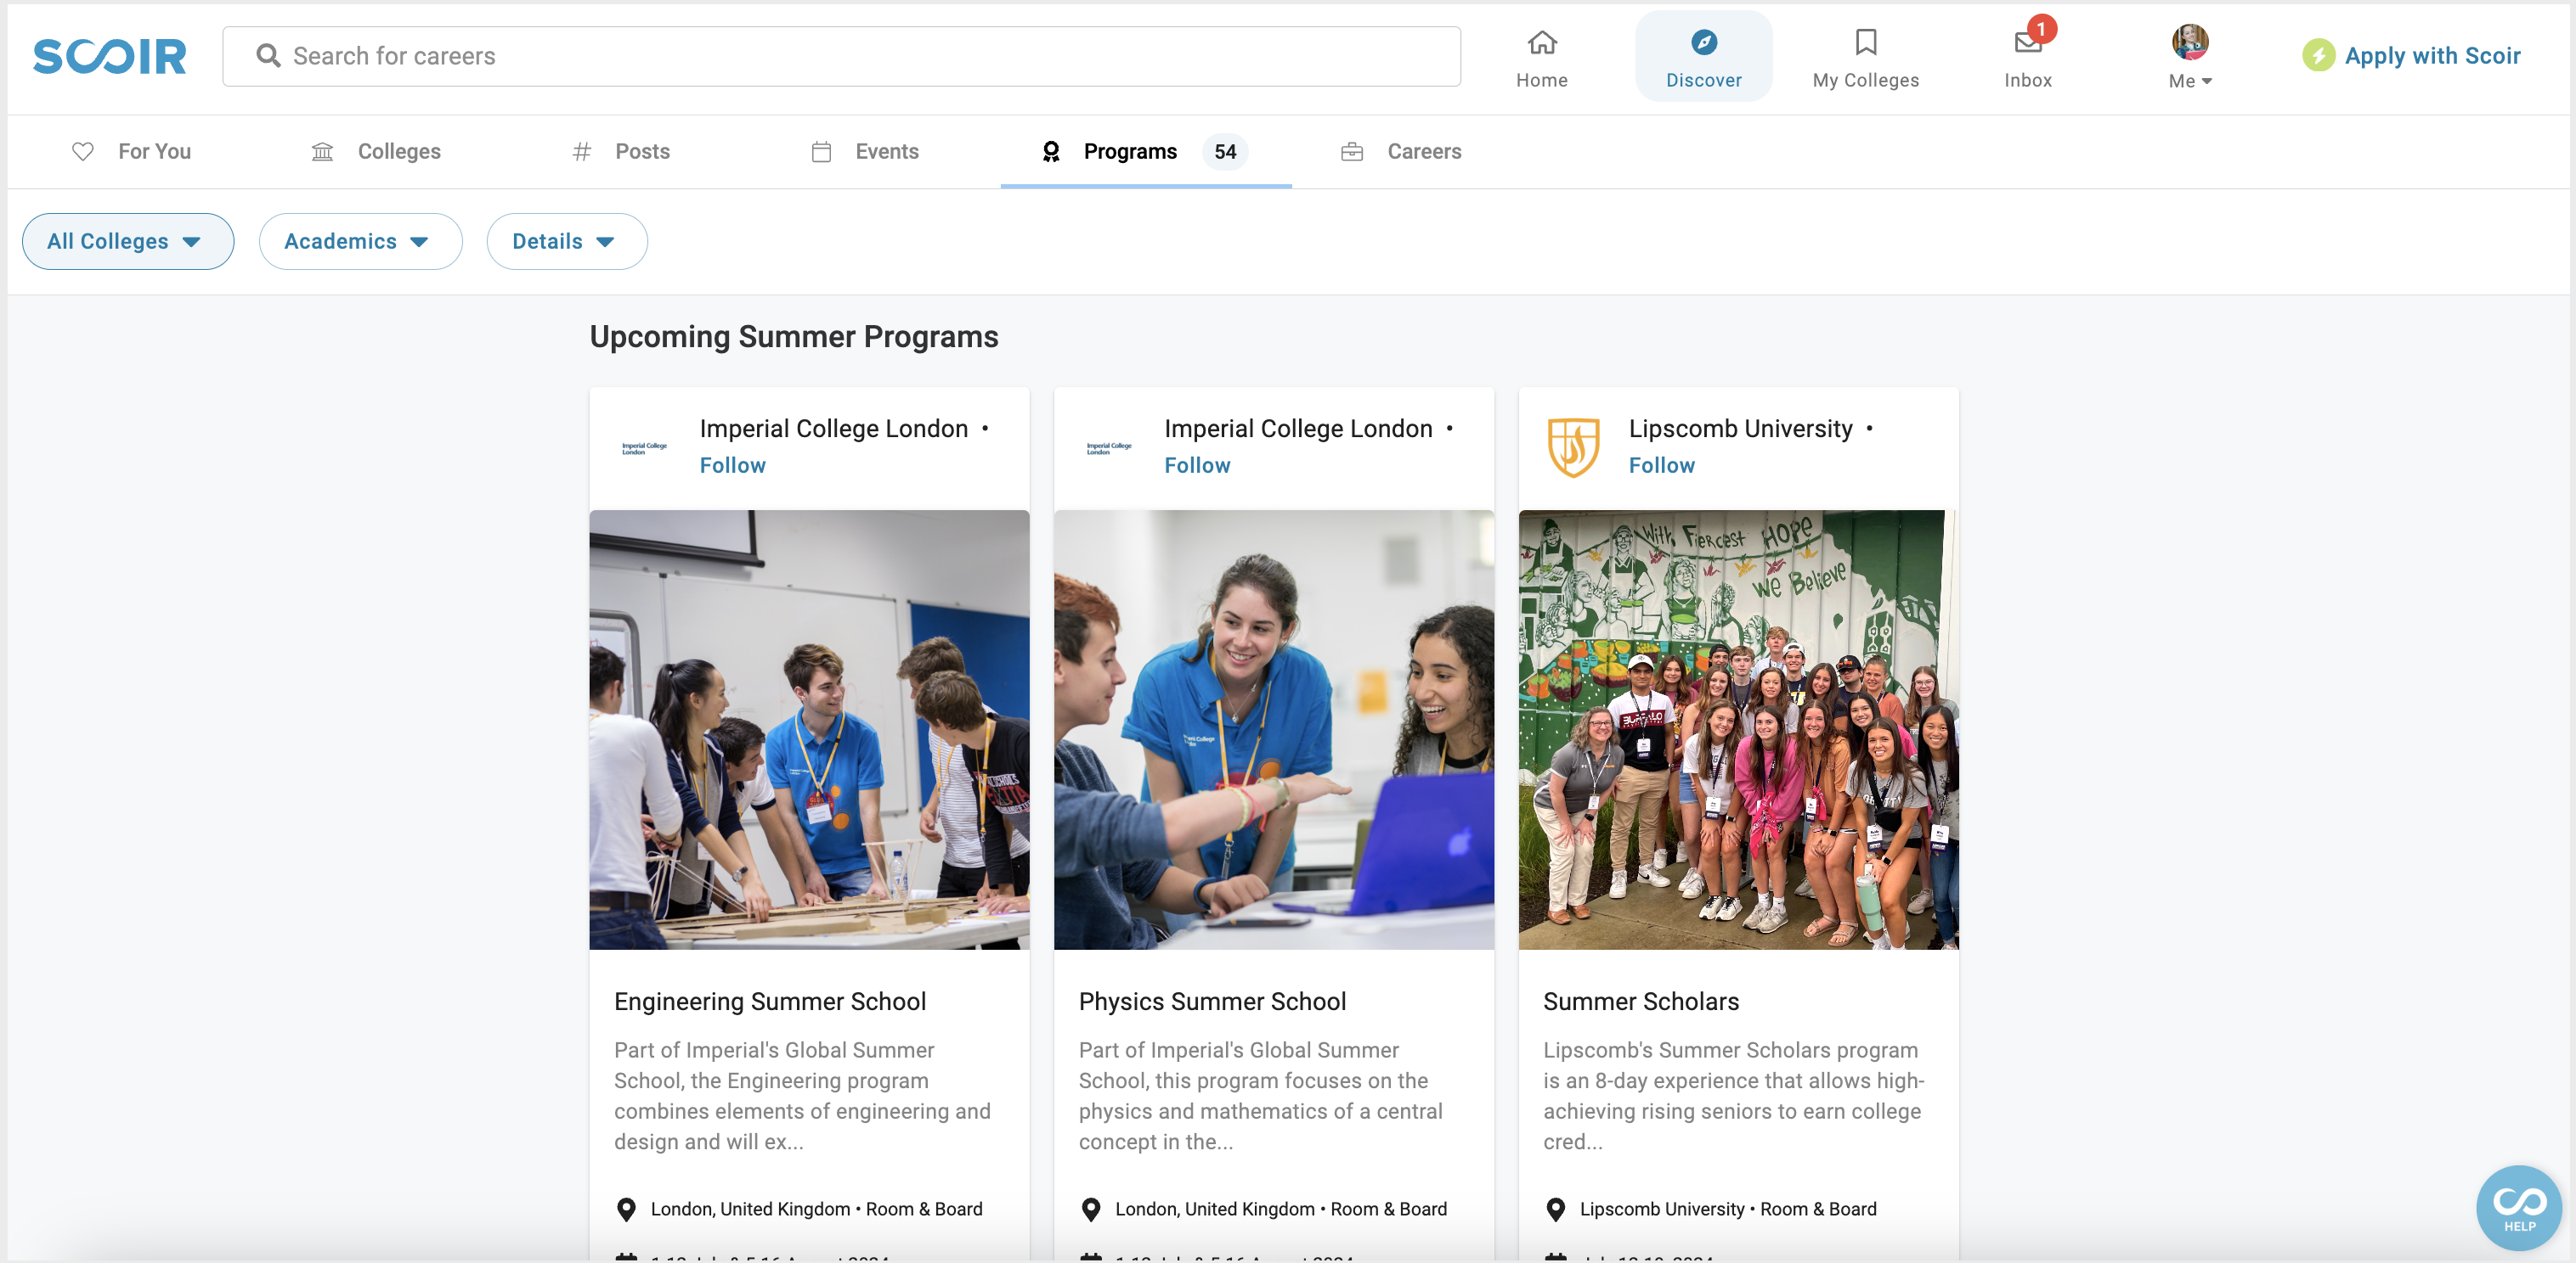This screenshot has height=1263, width=2576.
Task: Open the Summer Scholars title
Action: [1640, 1002]
